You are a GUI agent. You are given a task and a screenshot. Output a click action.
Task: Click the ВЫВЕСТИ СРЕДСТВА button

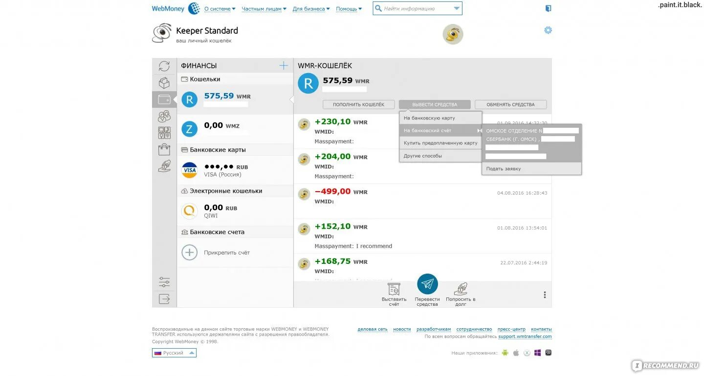click(x=435, y=104)
